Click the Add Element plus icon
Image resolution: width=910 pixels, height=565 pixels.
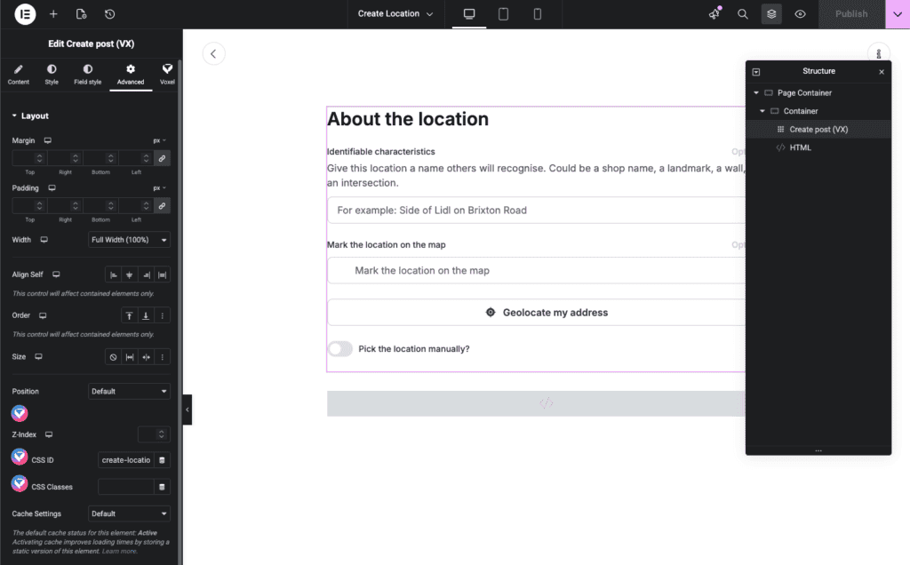53,14
